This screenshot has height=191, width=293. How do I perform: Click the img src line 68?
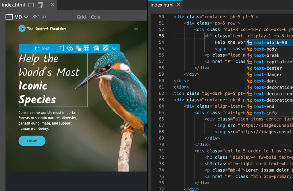click(x=254, y=132)
